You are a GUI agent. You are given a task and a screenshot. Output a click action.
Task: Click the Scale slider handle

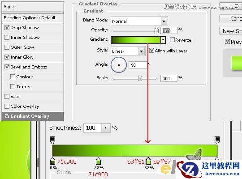point(140,78)
